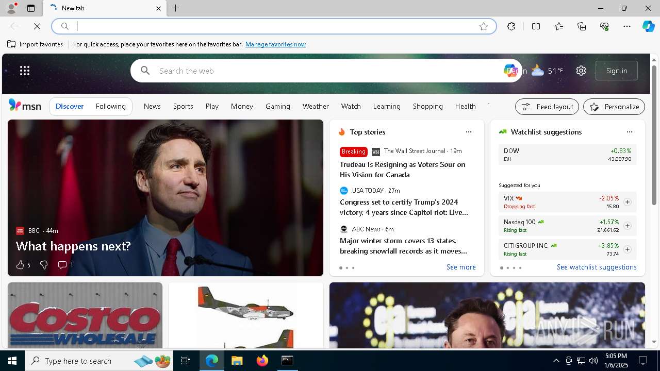Open File Explorer from the taskbar
Screen dimensions: 660x371
coord(237,361)
